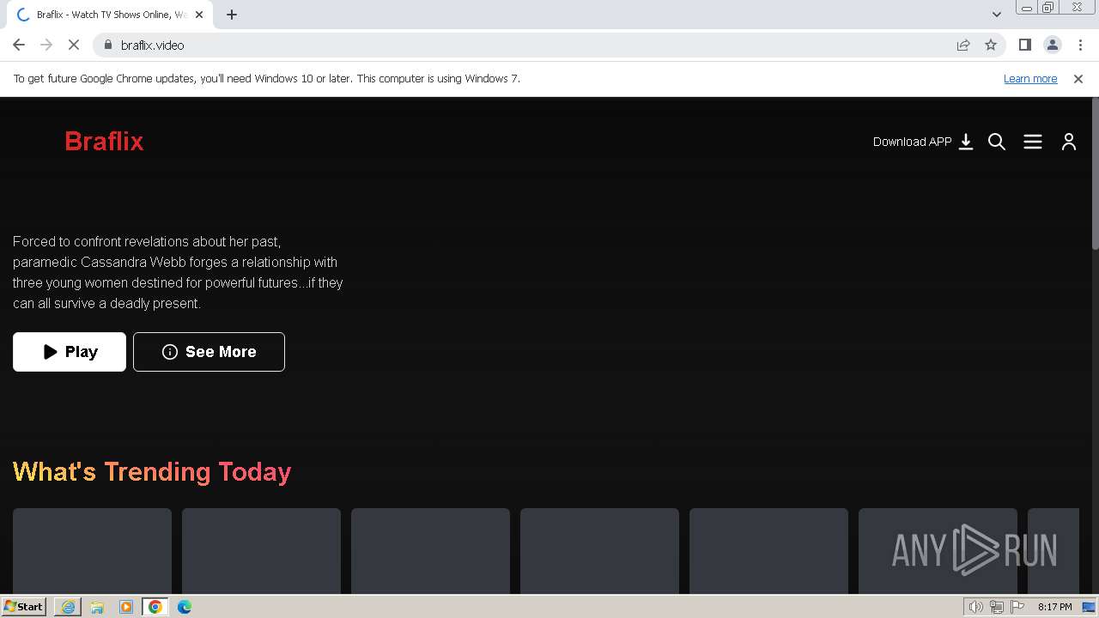Select first trending thumbnail card
The width and height of the screenshot is (1099, 618).
[x=92, y=550]
